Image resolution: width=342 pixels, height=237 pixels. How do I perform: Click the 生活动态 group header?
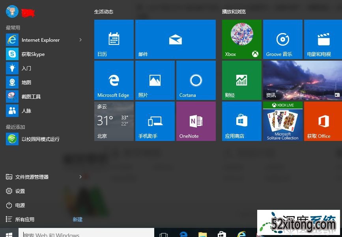104,12
